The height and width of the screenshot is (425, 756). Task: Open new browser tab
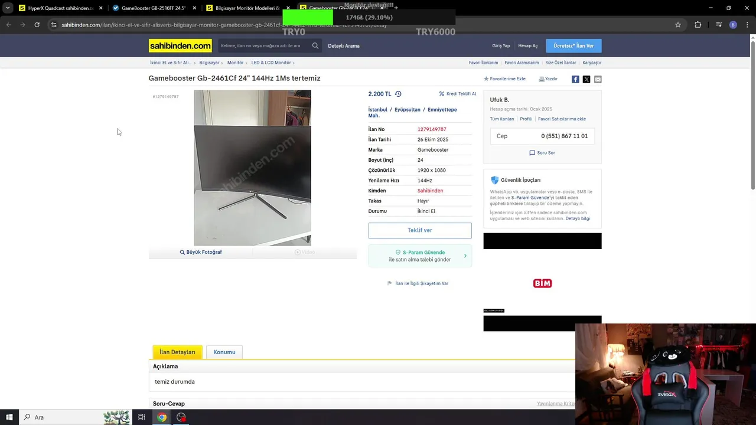[396, 8]
